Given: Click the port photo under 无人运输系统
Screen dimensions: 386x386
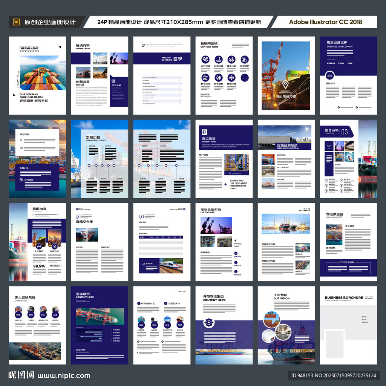Looking at the screenshot, I should coord(35,351).
